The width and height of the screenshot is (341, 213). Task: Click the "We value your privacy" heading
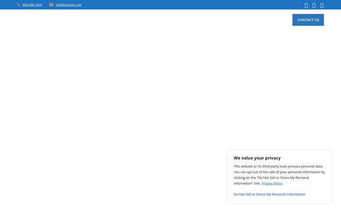257,158
